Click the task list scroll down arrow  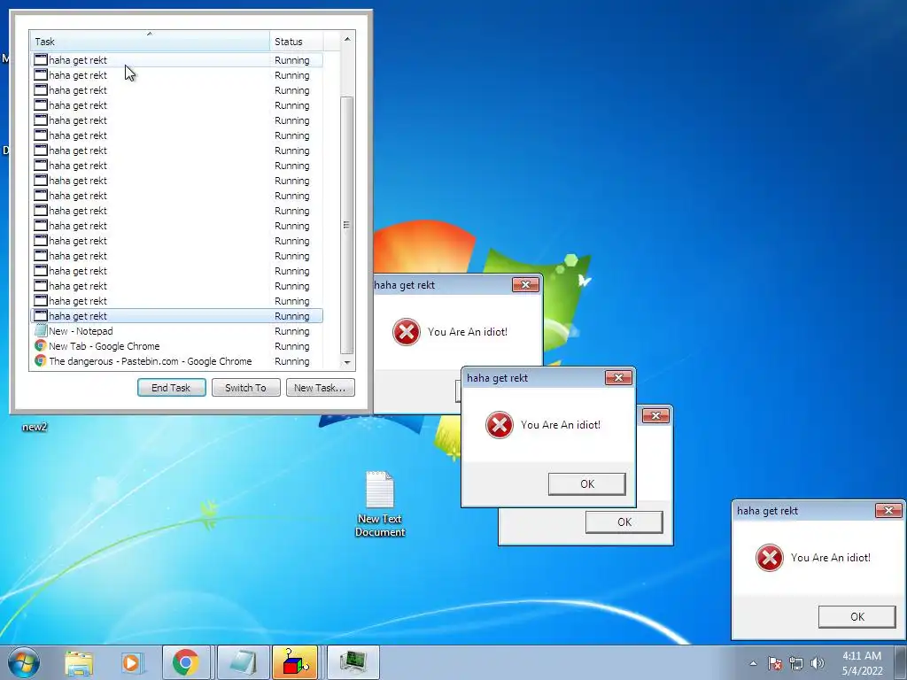point(347,362)
